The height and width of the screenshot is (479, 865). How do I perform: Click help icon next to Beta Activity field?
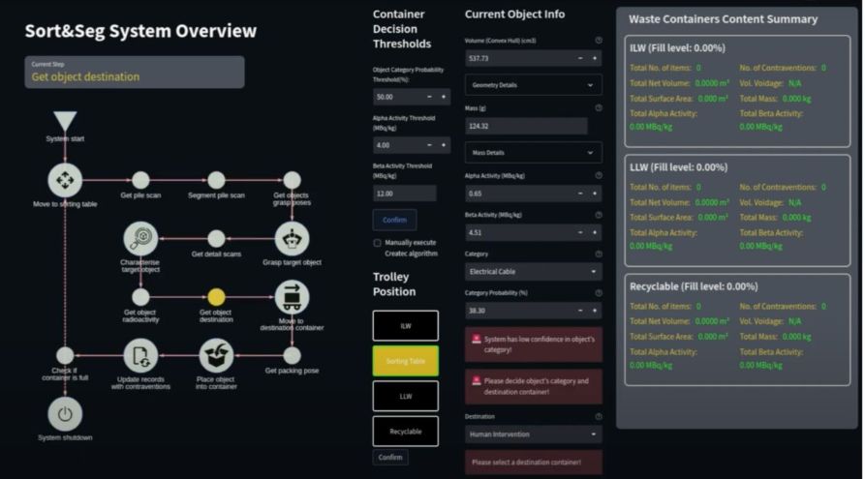[599, 215]
